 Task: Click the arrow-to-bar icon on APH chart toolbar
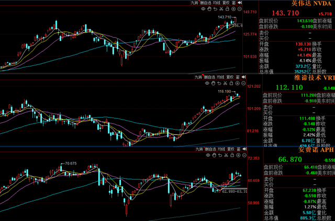pos(244,149)
